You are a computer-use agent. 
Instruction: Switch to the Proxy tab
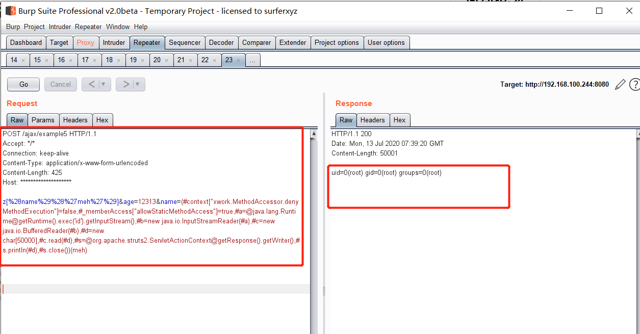pyautogui.click(x=86, y=43)
